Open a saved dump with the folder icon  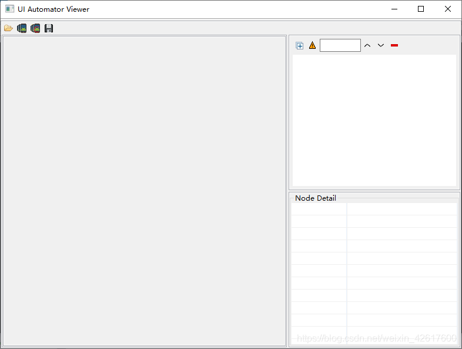[8, 28]
